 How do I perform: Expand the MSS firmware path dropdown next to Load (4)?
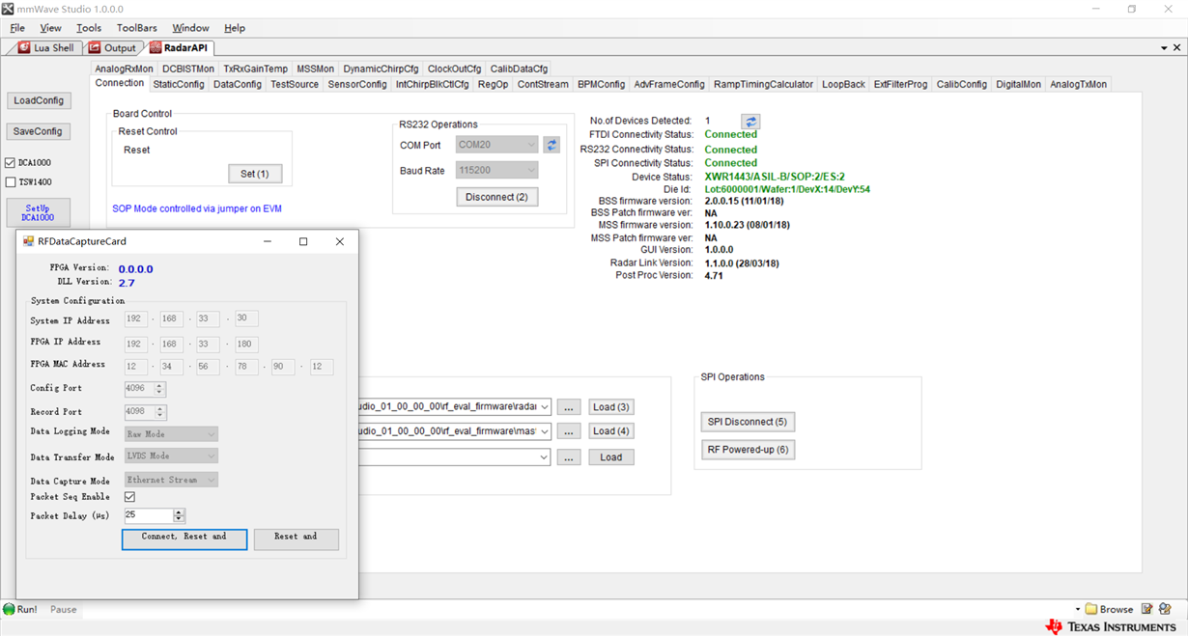545,431
